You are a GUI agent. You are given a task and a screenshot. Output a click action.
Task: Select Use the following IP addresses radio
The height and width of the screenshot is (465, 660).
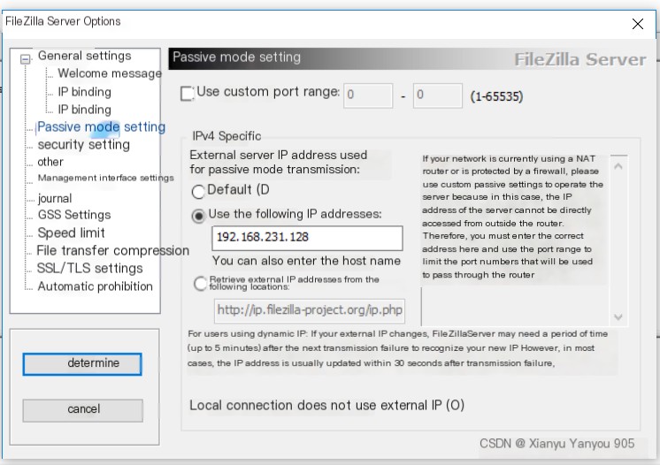(198, 216)
